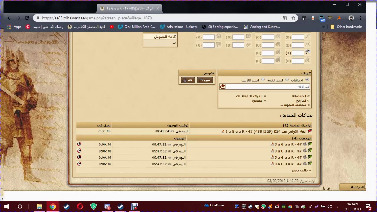Click the browser address bar URL
Screen dimensions: 377x212
coord(97,18)
